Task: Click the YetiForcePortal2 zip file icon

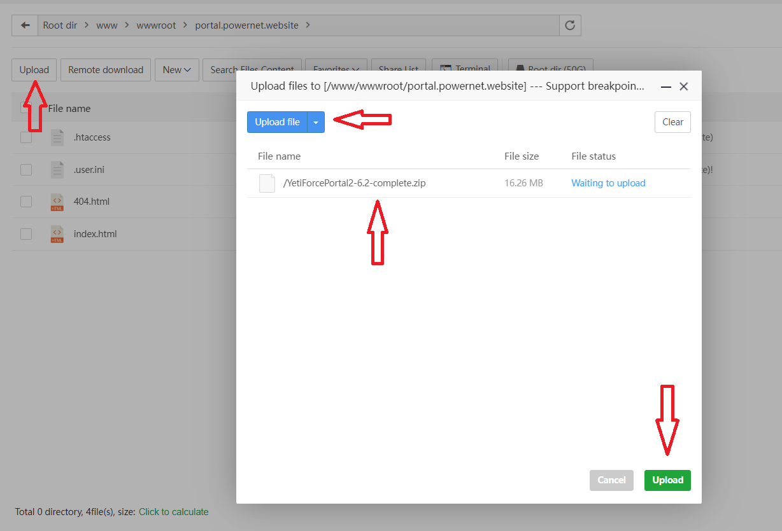Action: pyautogui.click(x=267, y=183)
